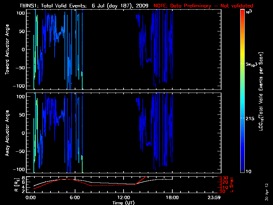Screen dimensions: 273x205
Task: Click the '0:00' time tick label
Action: point(31,197)
